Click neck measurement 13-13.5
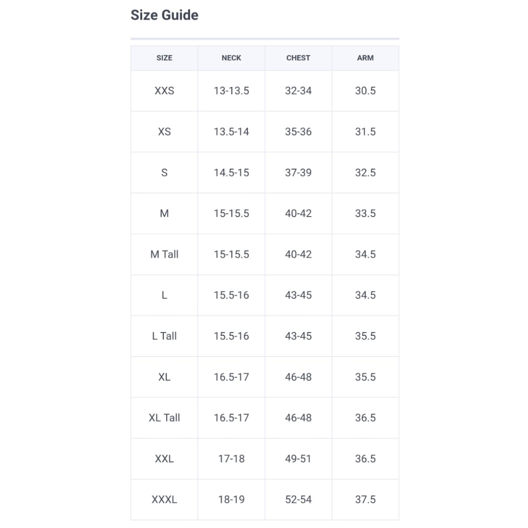This screenshot has height=528, width=528. [231, 91]
